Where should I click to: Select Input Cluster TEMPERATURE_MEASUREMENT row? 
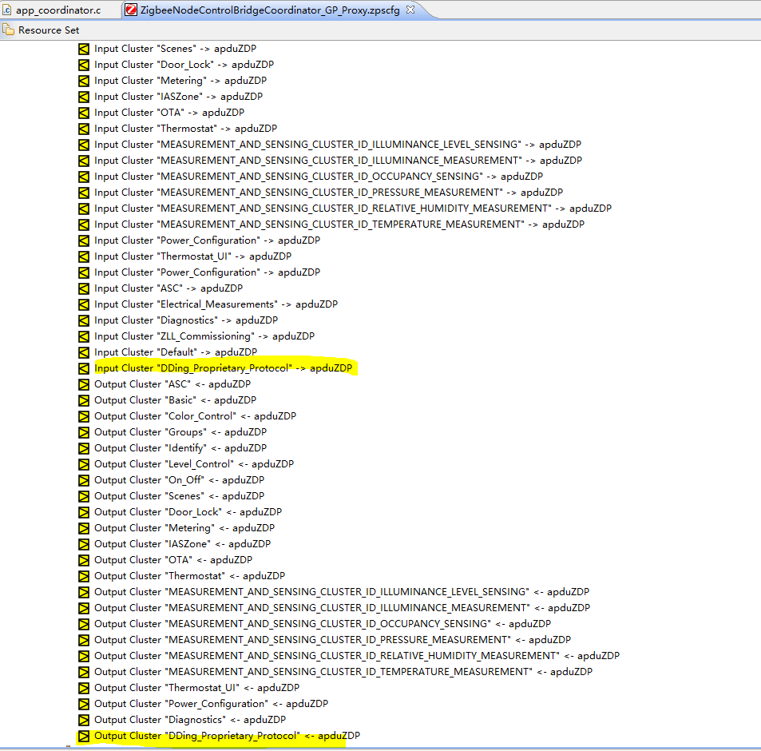[x=331, y=225]
